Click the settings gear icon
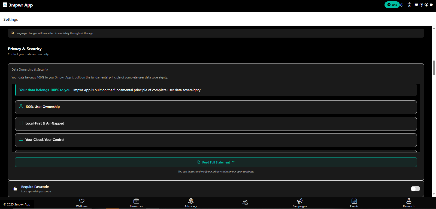The image size is (436, 209). (x=421, y=5)
